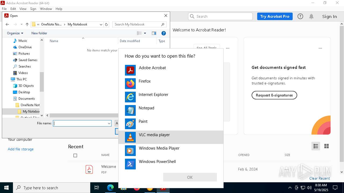Click Request E-signatures button
Viewport: 344px width, 193px height.
(274, 95)
